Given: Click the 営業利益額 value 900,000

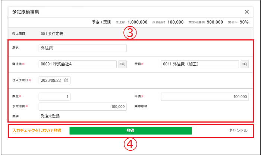Looking at the screenshot, I should (215, 22).
